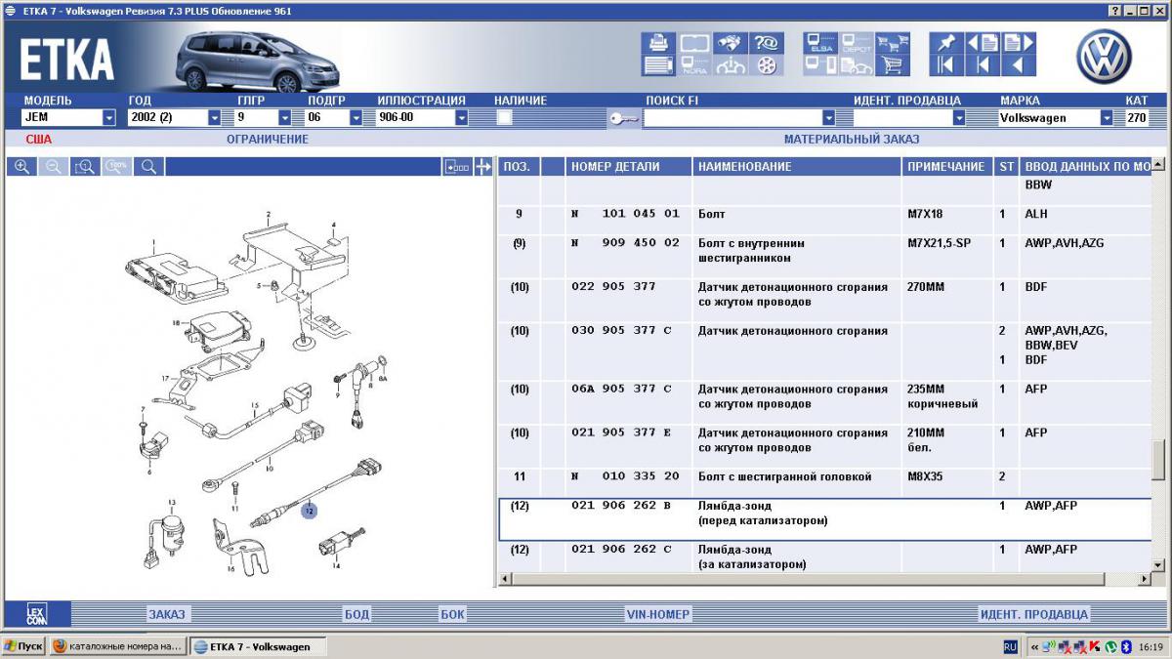Go to next page document icon
Image resolution: width=1172 pixels, height=659 pixels.
(1019, 43)
